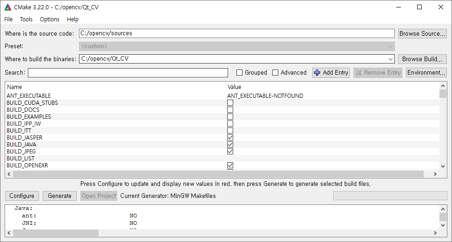The image size is (452, 242).
Task: Click the output log horizontal scrollbar thumb
Action: click(x=56, y=233)
